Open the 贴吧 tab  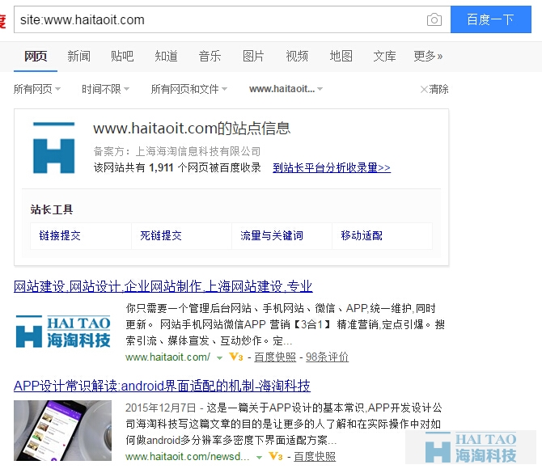(x=122, y=56)
